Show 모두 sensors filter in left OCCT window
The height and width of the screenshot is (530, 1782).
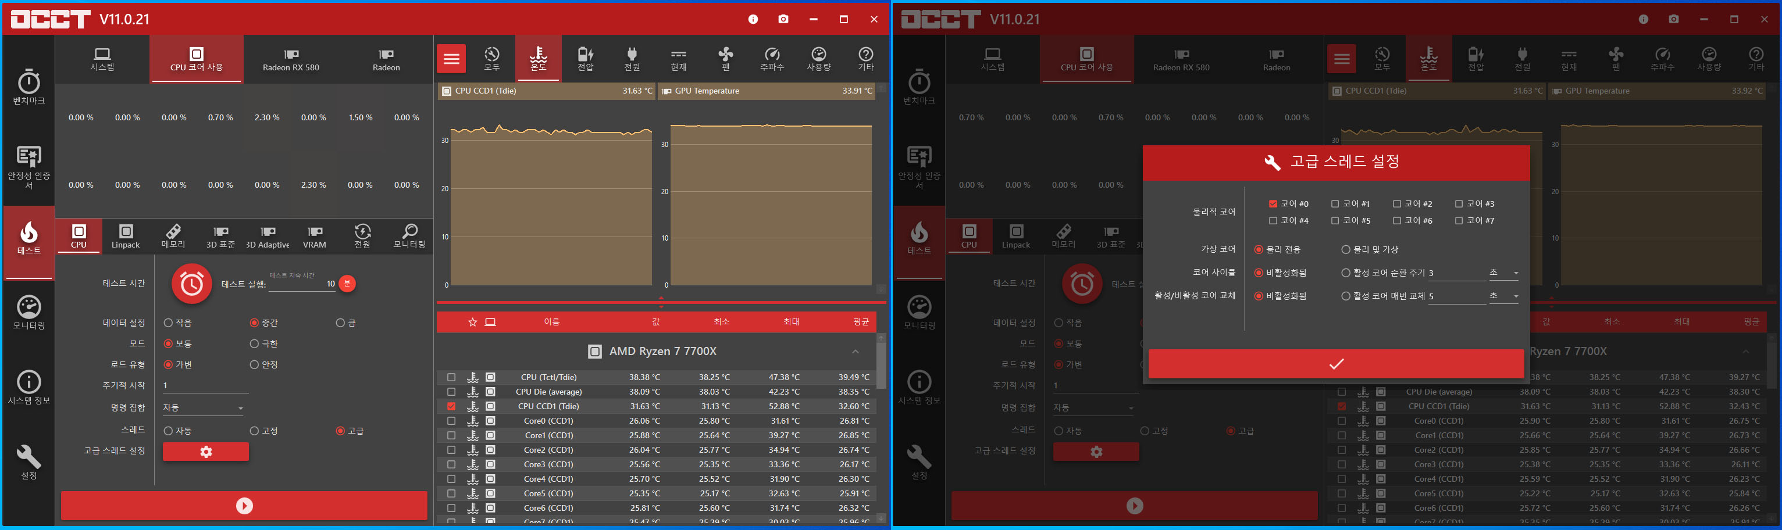point(492,59)
